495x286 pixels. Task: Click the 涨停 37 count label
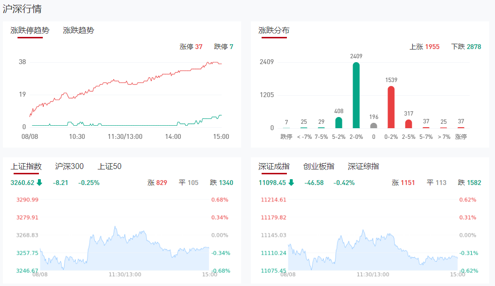click(x=191, y=47)
